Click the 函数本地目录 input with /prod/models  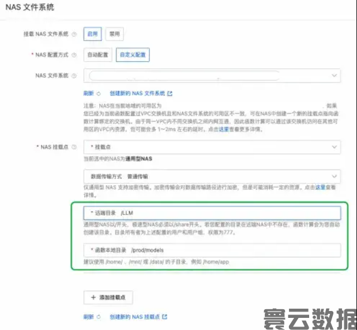coord(212,250)
